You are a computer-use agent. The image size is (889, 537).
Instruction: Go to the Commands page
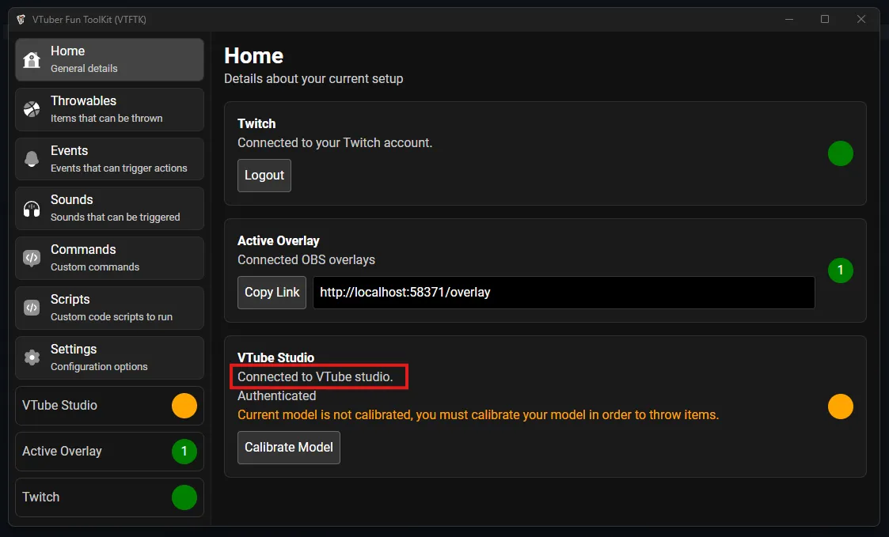click(109, 258)
